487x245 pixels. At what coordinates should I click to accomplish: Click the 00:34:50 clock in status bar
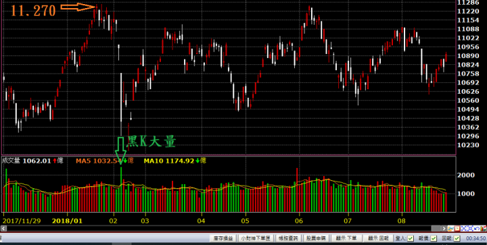(476, 238)
